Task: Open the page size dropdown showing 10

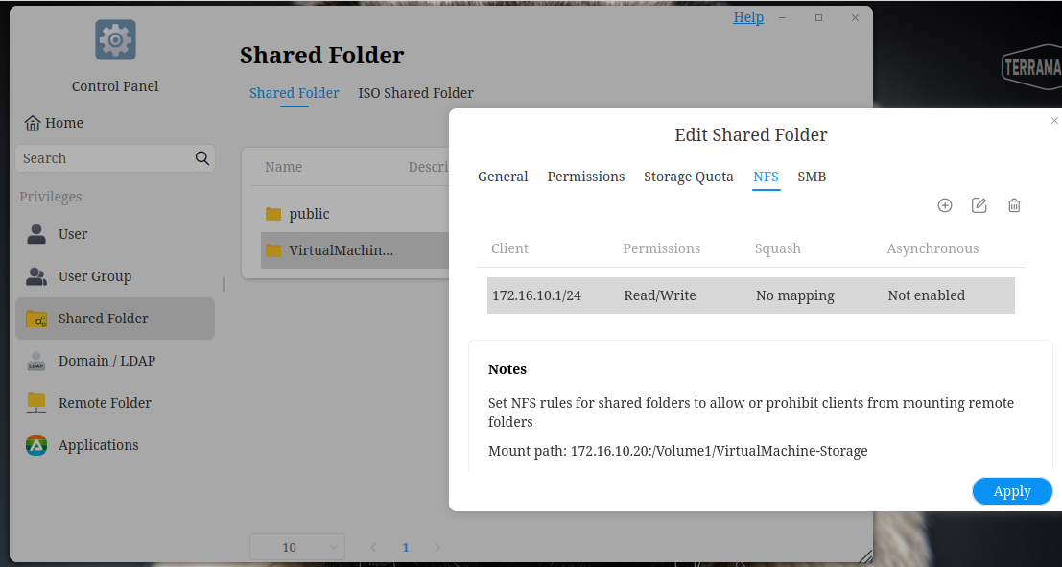Action: point(297,547)
